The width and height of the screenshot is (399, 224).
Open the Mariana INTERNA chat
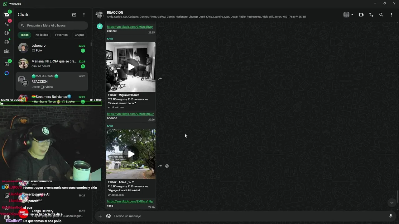tap(52, 64)
